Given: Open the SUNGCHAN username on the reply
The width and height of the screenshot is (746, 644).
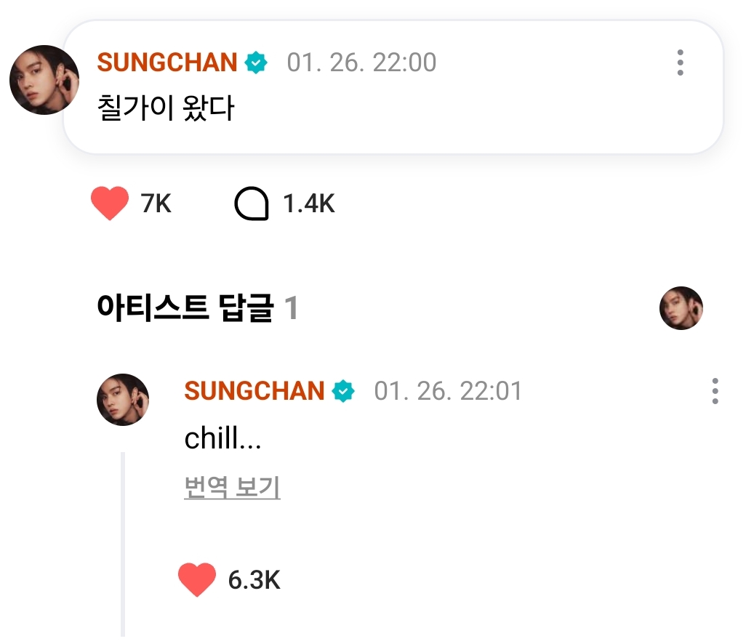Looking at the screenshot, I should click(x=254, y=392).
